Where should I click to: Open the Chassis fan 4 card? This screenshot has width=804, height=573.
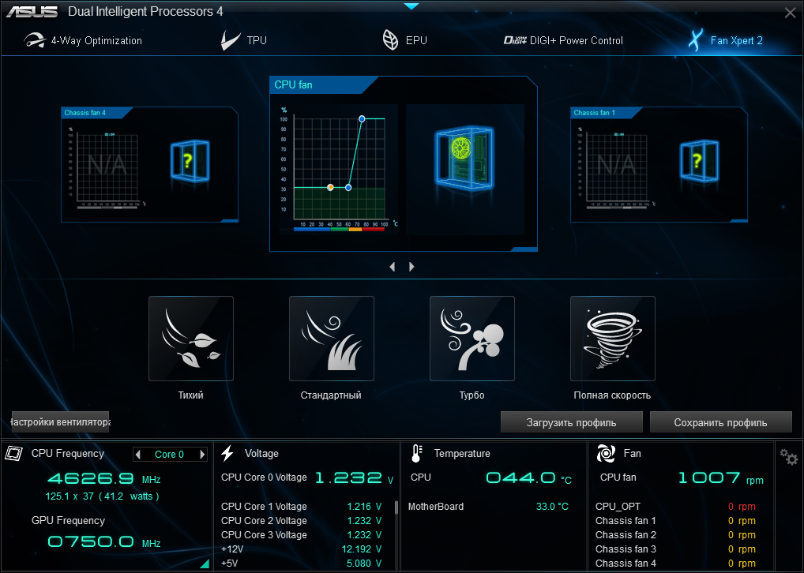click(x=149, y=164)
